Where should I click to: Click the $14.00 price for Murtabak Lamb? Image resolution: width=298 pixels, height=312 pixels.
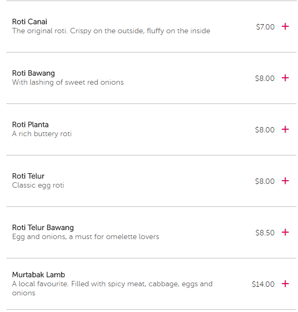(263, 284)
